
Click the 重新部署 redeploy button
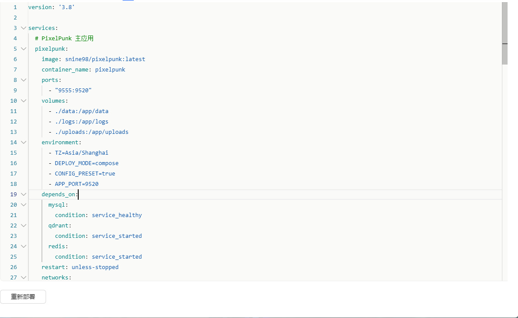click(23, 297)
